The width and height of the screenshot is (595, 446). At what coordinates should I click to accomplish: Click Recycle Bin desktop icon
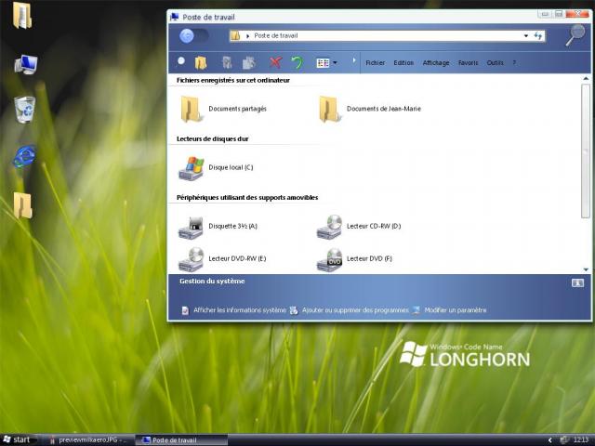pos(25,110)
